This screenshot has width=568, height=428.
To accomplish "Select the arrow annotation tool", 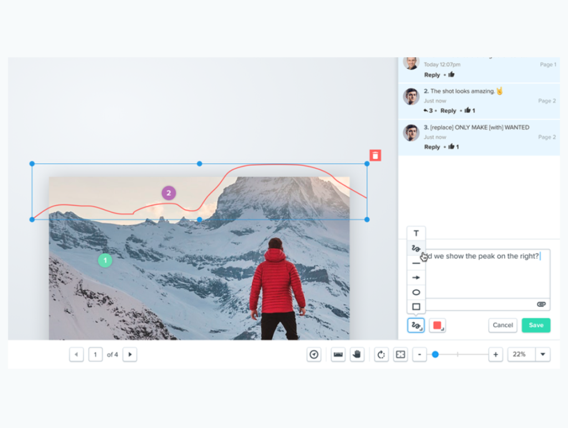I will (415, 278).
